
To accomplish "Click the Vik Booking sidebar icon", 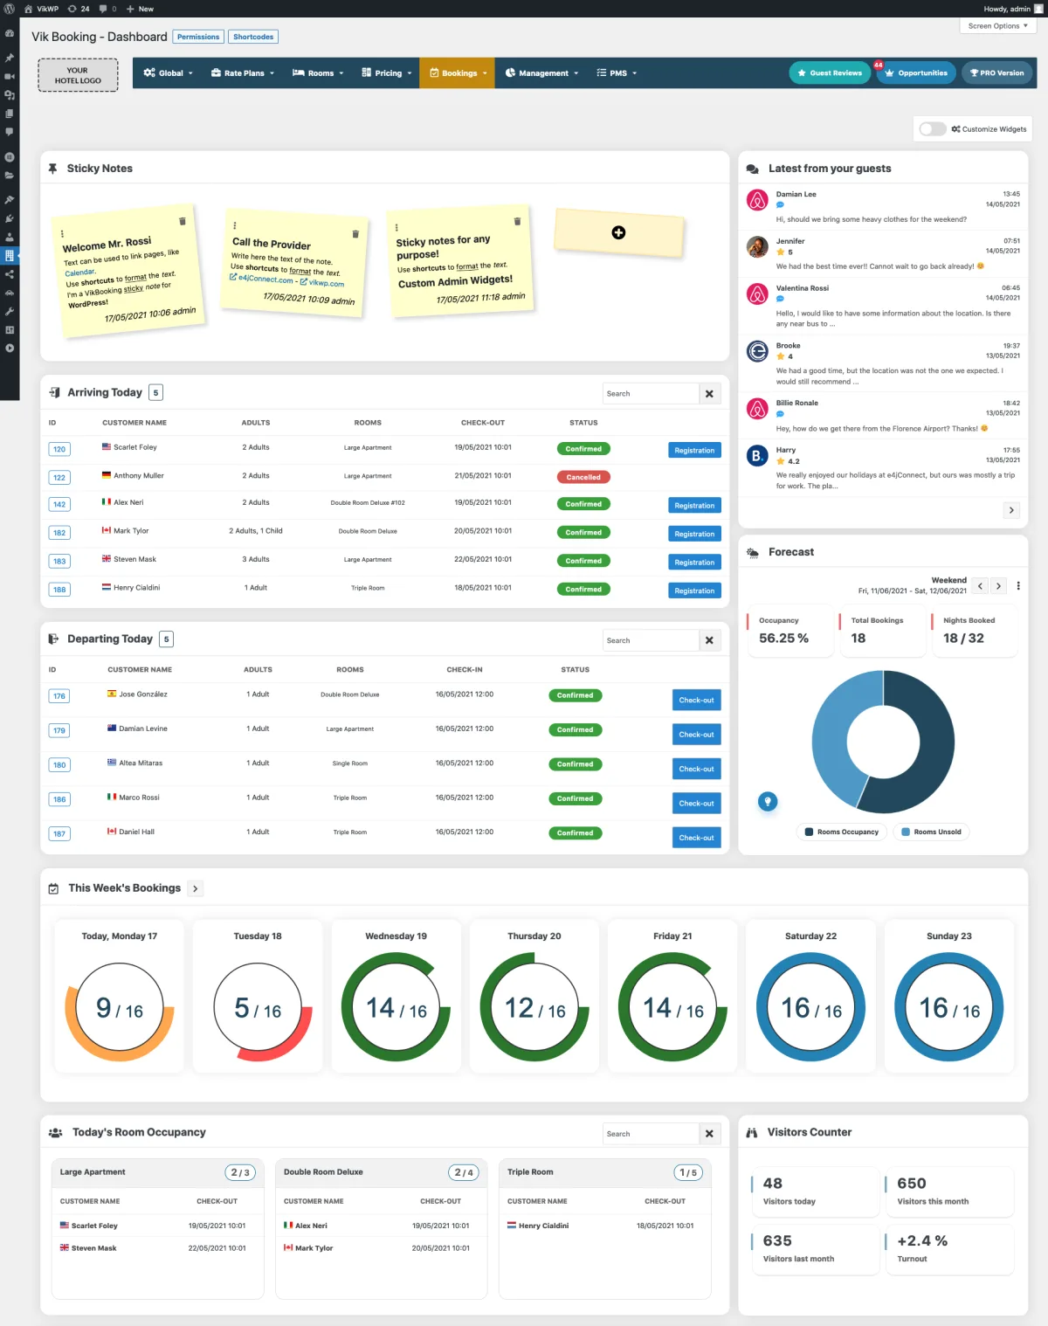I will point(9,256).
